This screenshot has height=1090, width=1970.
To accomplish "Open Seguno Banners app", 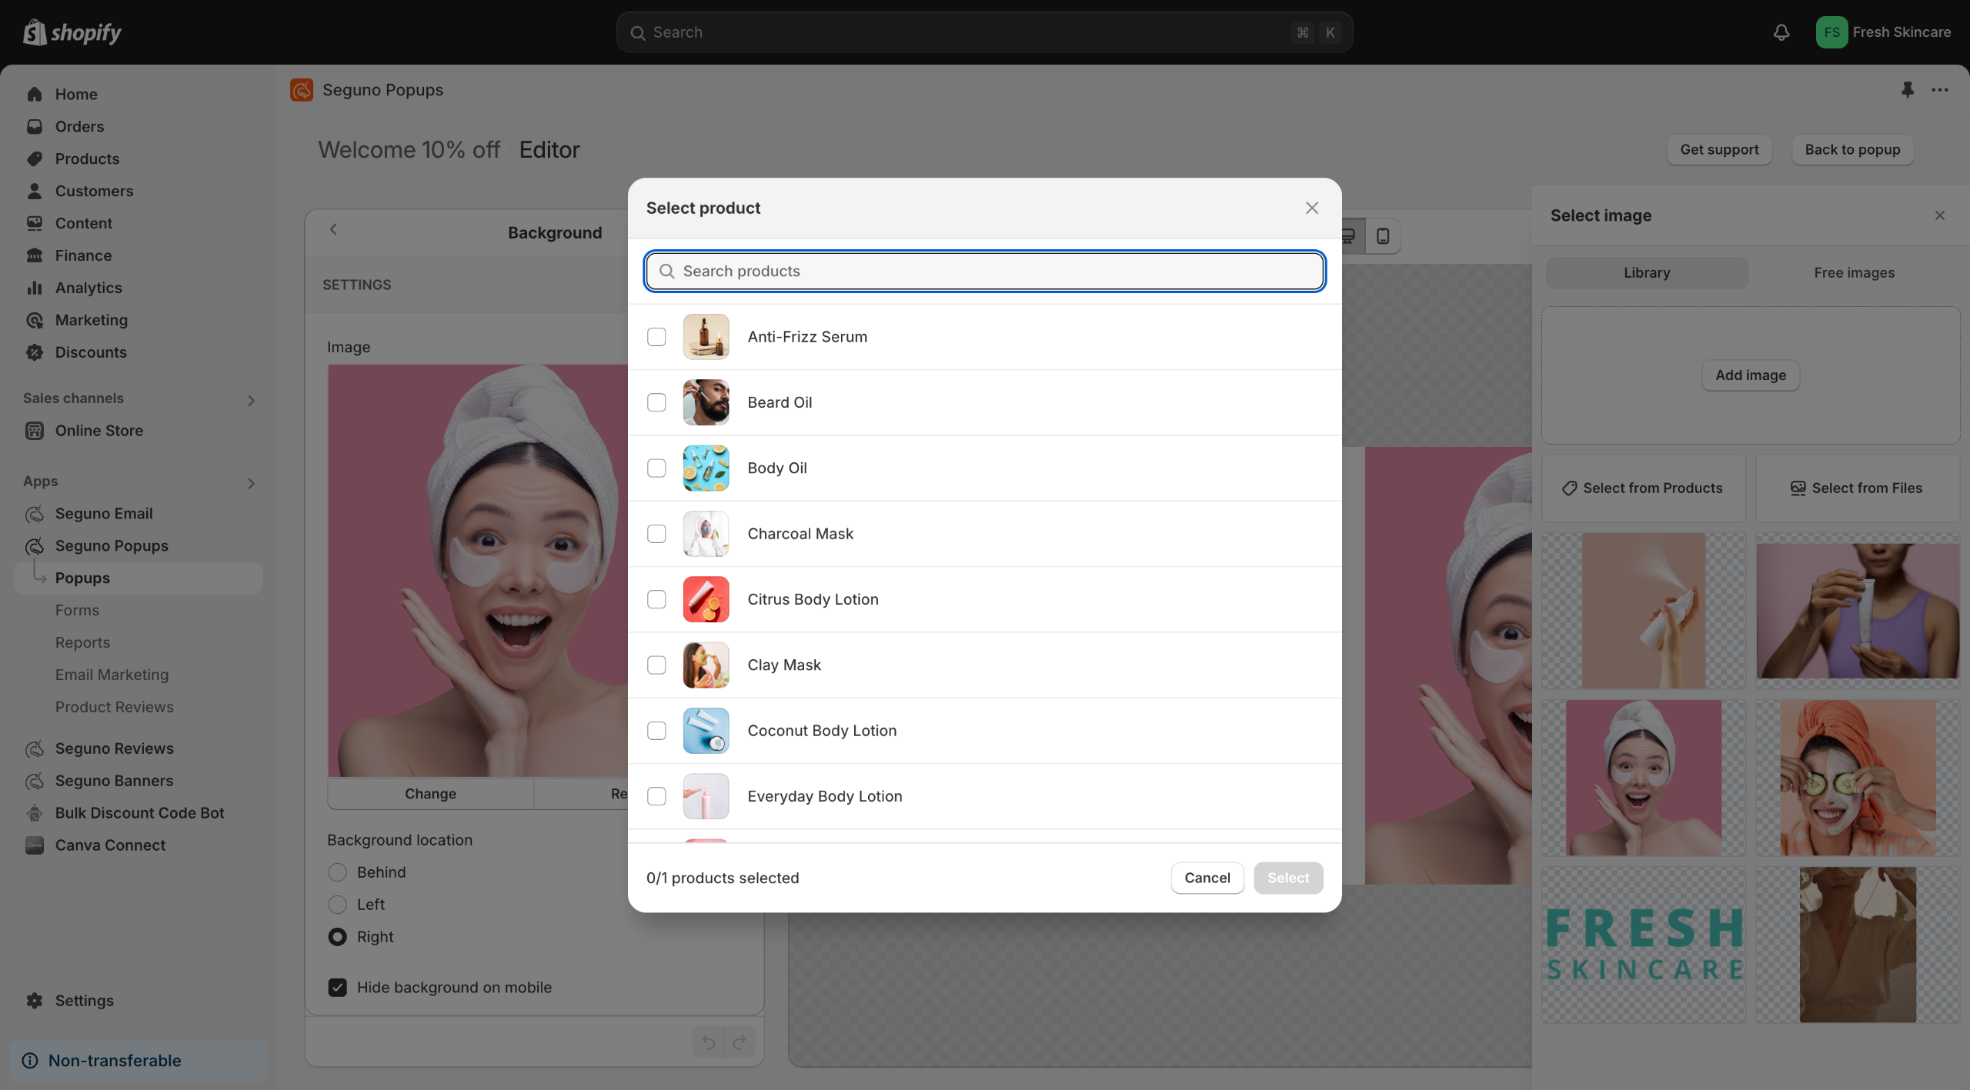I will point(114,781).
